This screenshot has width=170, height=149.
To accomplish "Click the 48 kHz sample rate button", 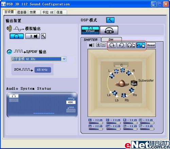I will [x=42, y=70].
